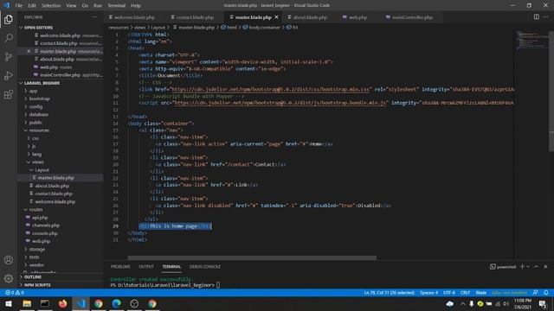Close the master.blade.php tab
Screen dimensions: 554x311
click(x=276, y=17)
